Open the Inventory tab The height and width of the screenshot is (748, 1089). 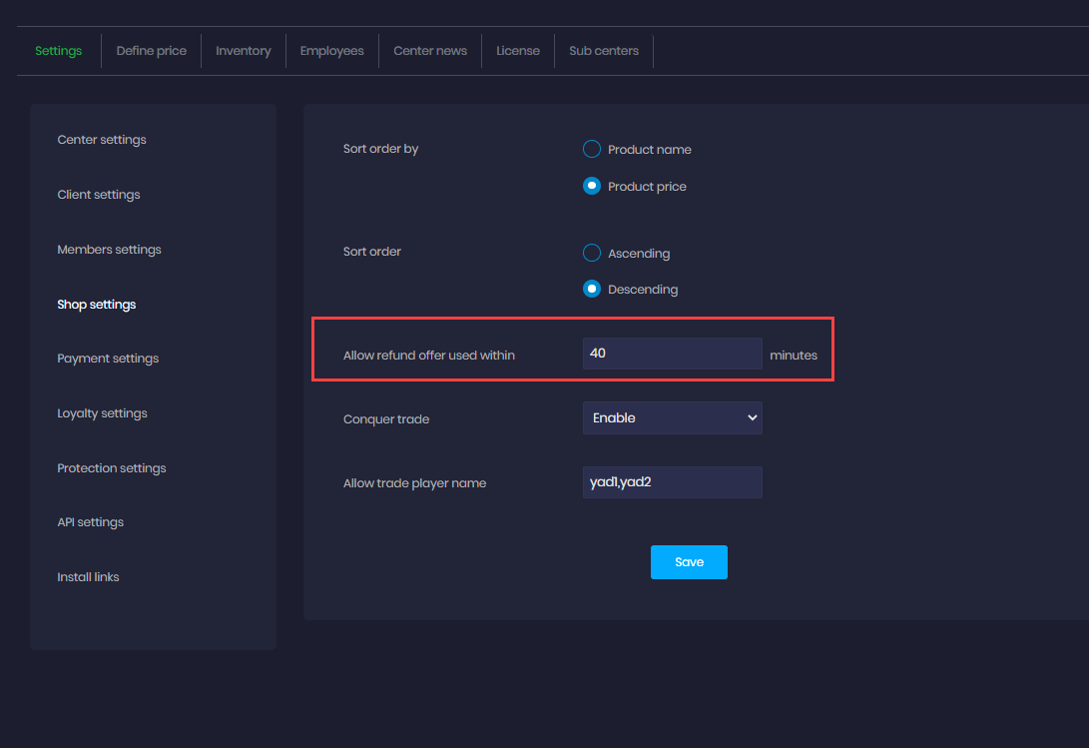tap(244, 51)
